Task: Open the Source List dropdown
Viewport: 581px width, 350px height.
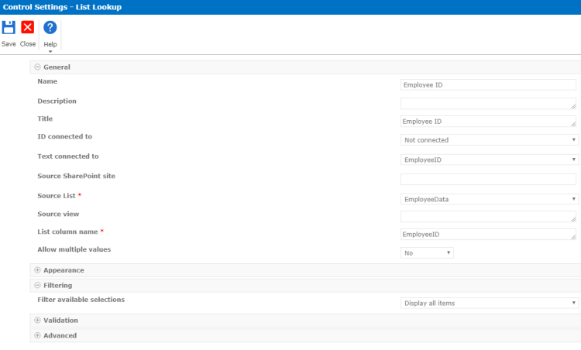Action: point(489,199)
